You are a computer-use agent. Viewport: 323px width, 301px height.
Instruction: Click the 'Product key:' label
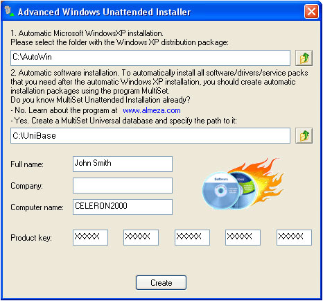coord(31,238)
